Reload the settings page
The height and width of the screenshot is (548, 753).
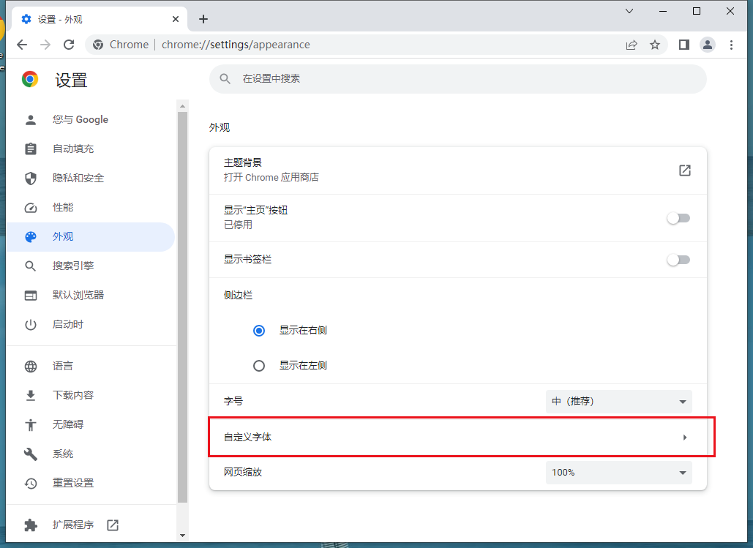(69, 45)
